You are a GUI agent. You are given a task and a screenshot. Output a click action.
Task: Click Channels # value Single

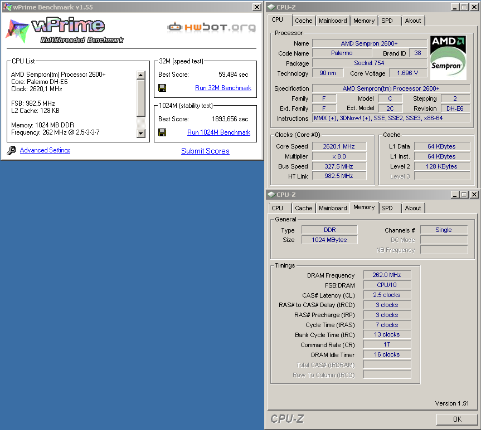click(x=444, y=230)
